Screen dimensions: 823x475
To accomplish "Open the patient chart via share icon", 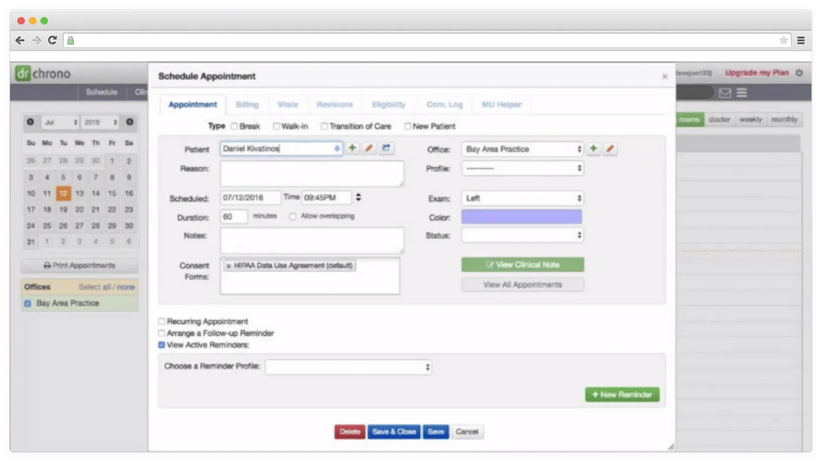I will [386, 149].
